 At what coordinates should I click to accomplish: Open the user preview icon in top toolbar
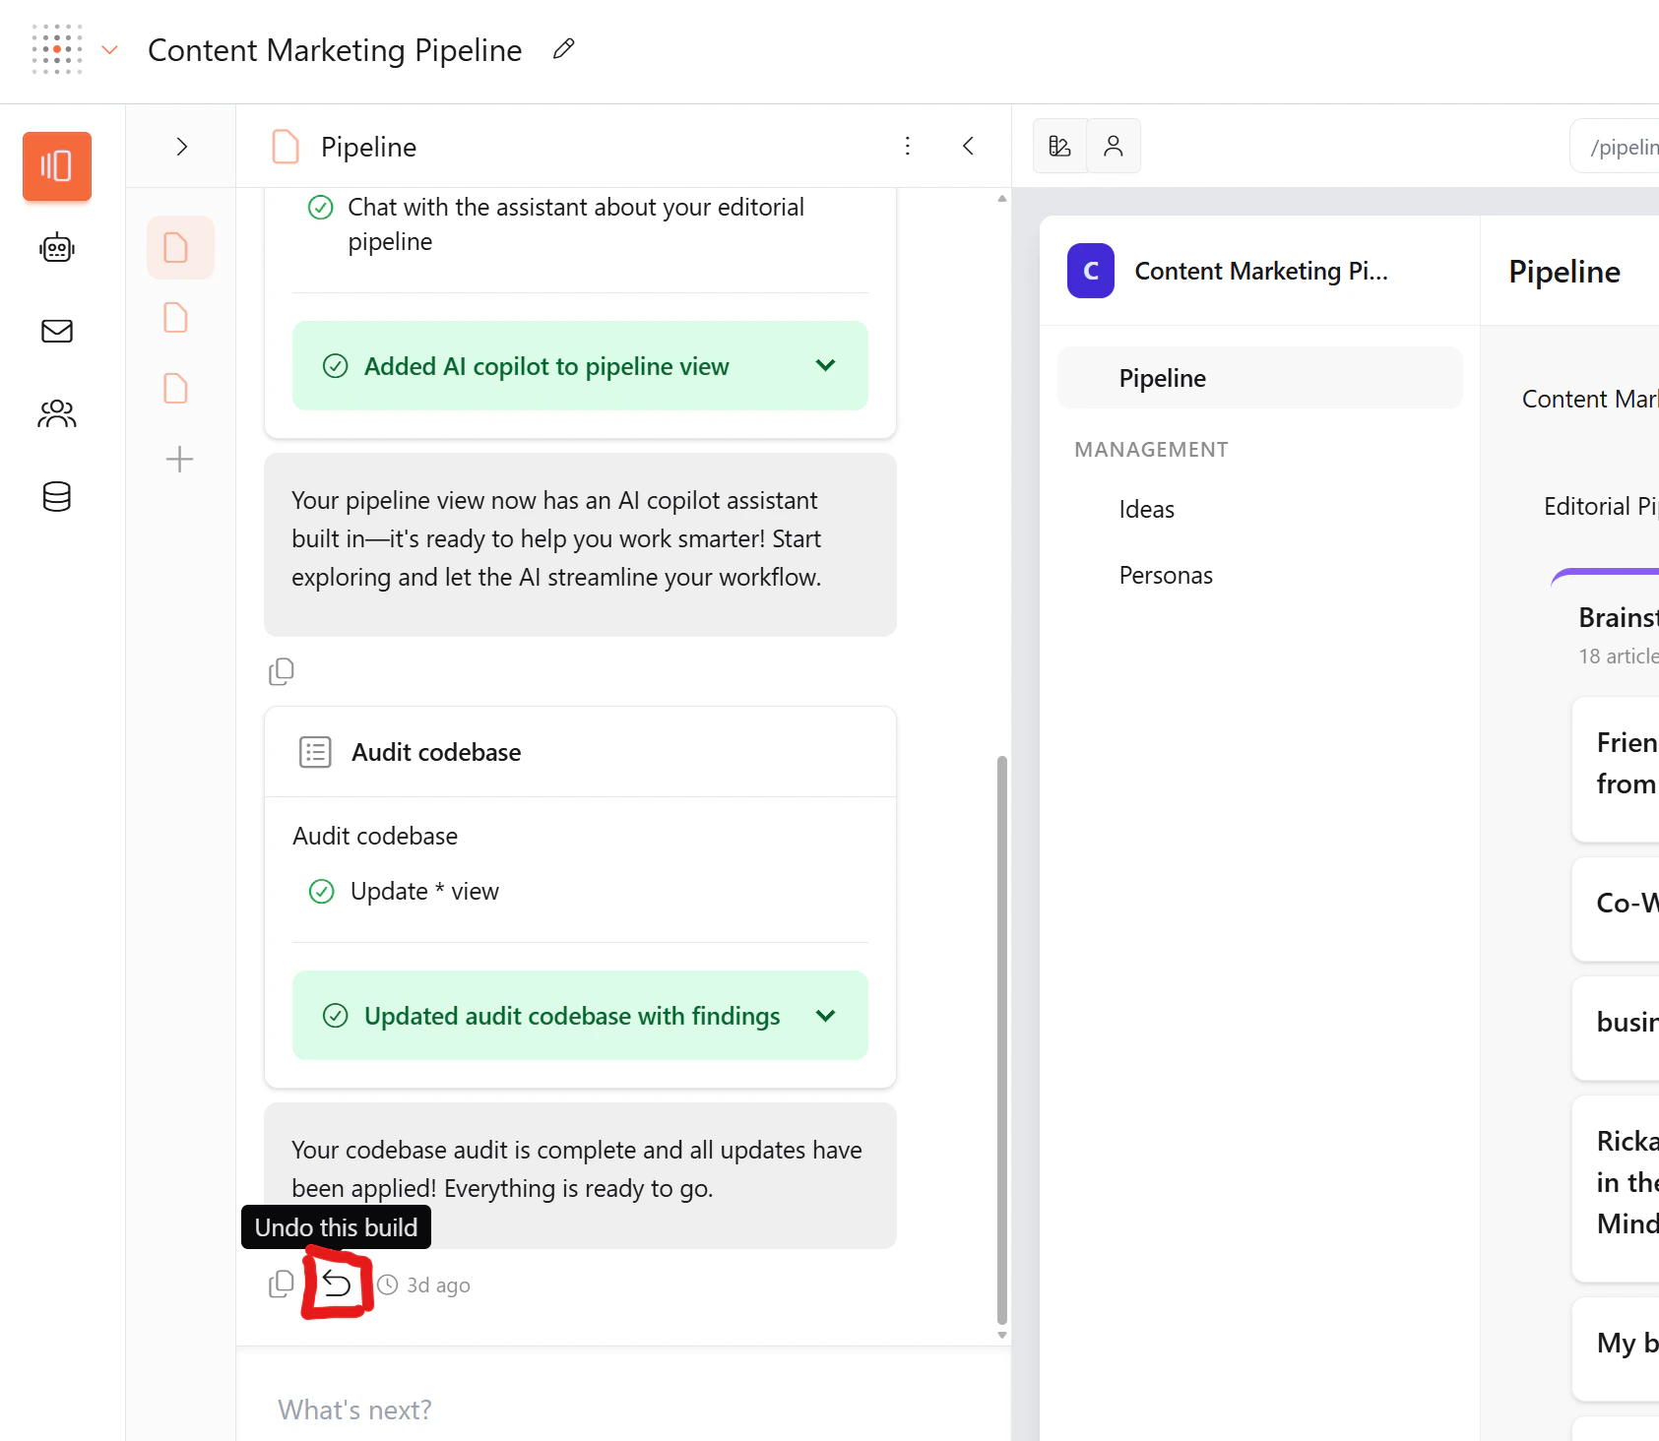(1113, 145)
